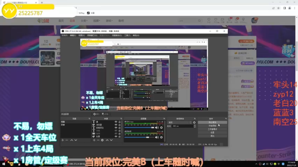Click the 开始录制 button
The image size is (298, 167).
click(x=212, y=126)
